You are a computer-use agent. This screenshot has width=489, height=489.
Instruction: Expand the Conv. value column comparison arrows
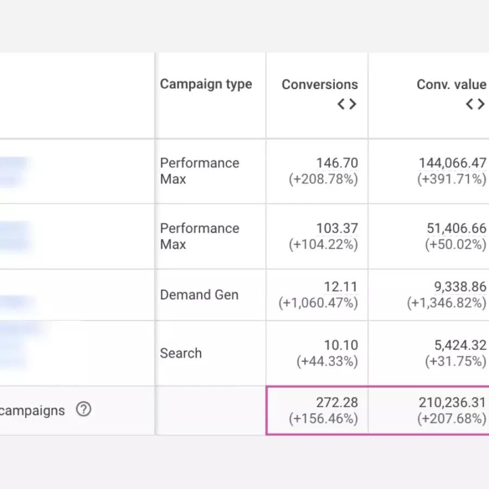click(x=475, y=104)
